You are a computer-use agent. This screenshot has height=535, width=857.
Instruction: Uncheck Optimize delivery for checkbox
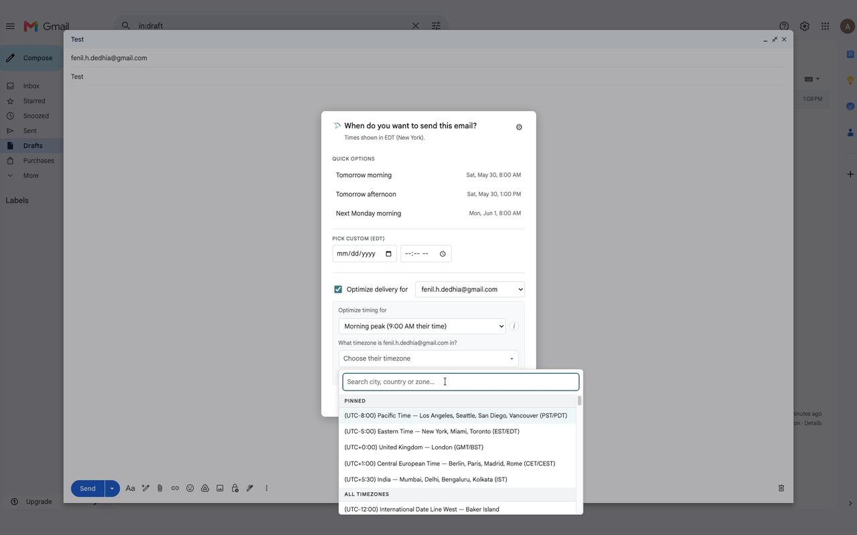(x=338, y=290)
